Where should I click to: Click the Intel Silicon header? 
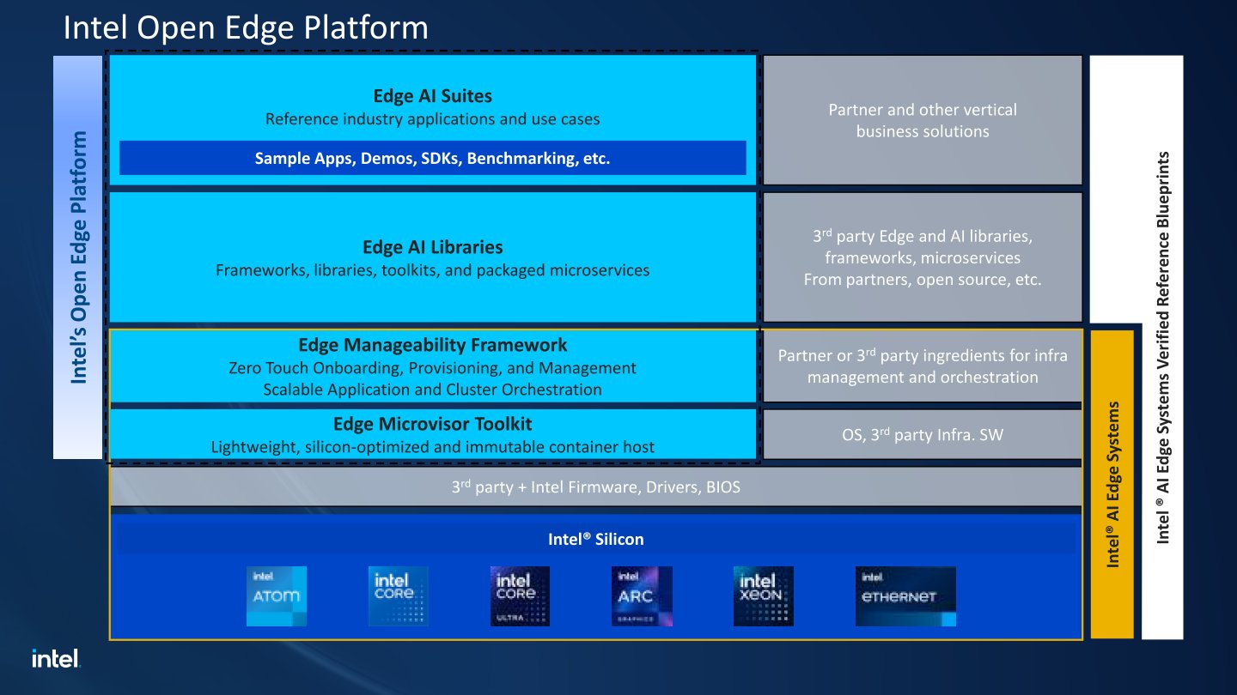(596, 539)
